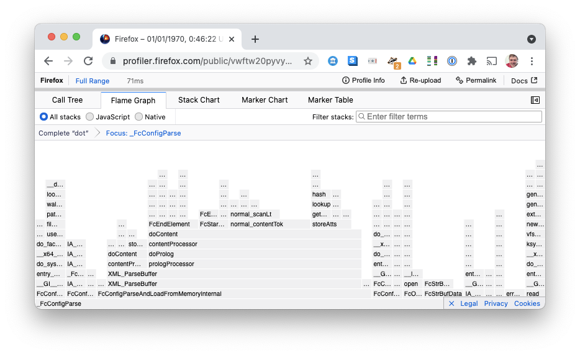580x355 pixels.
Task: Close the Firefox profiler browser tab
Action: pos(232,39)
